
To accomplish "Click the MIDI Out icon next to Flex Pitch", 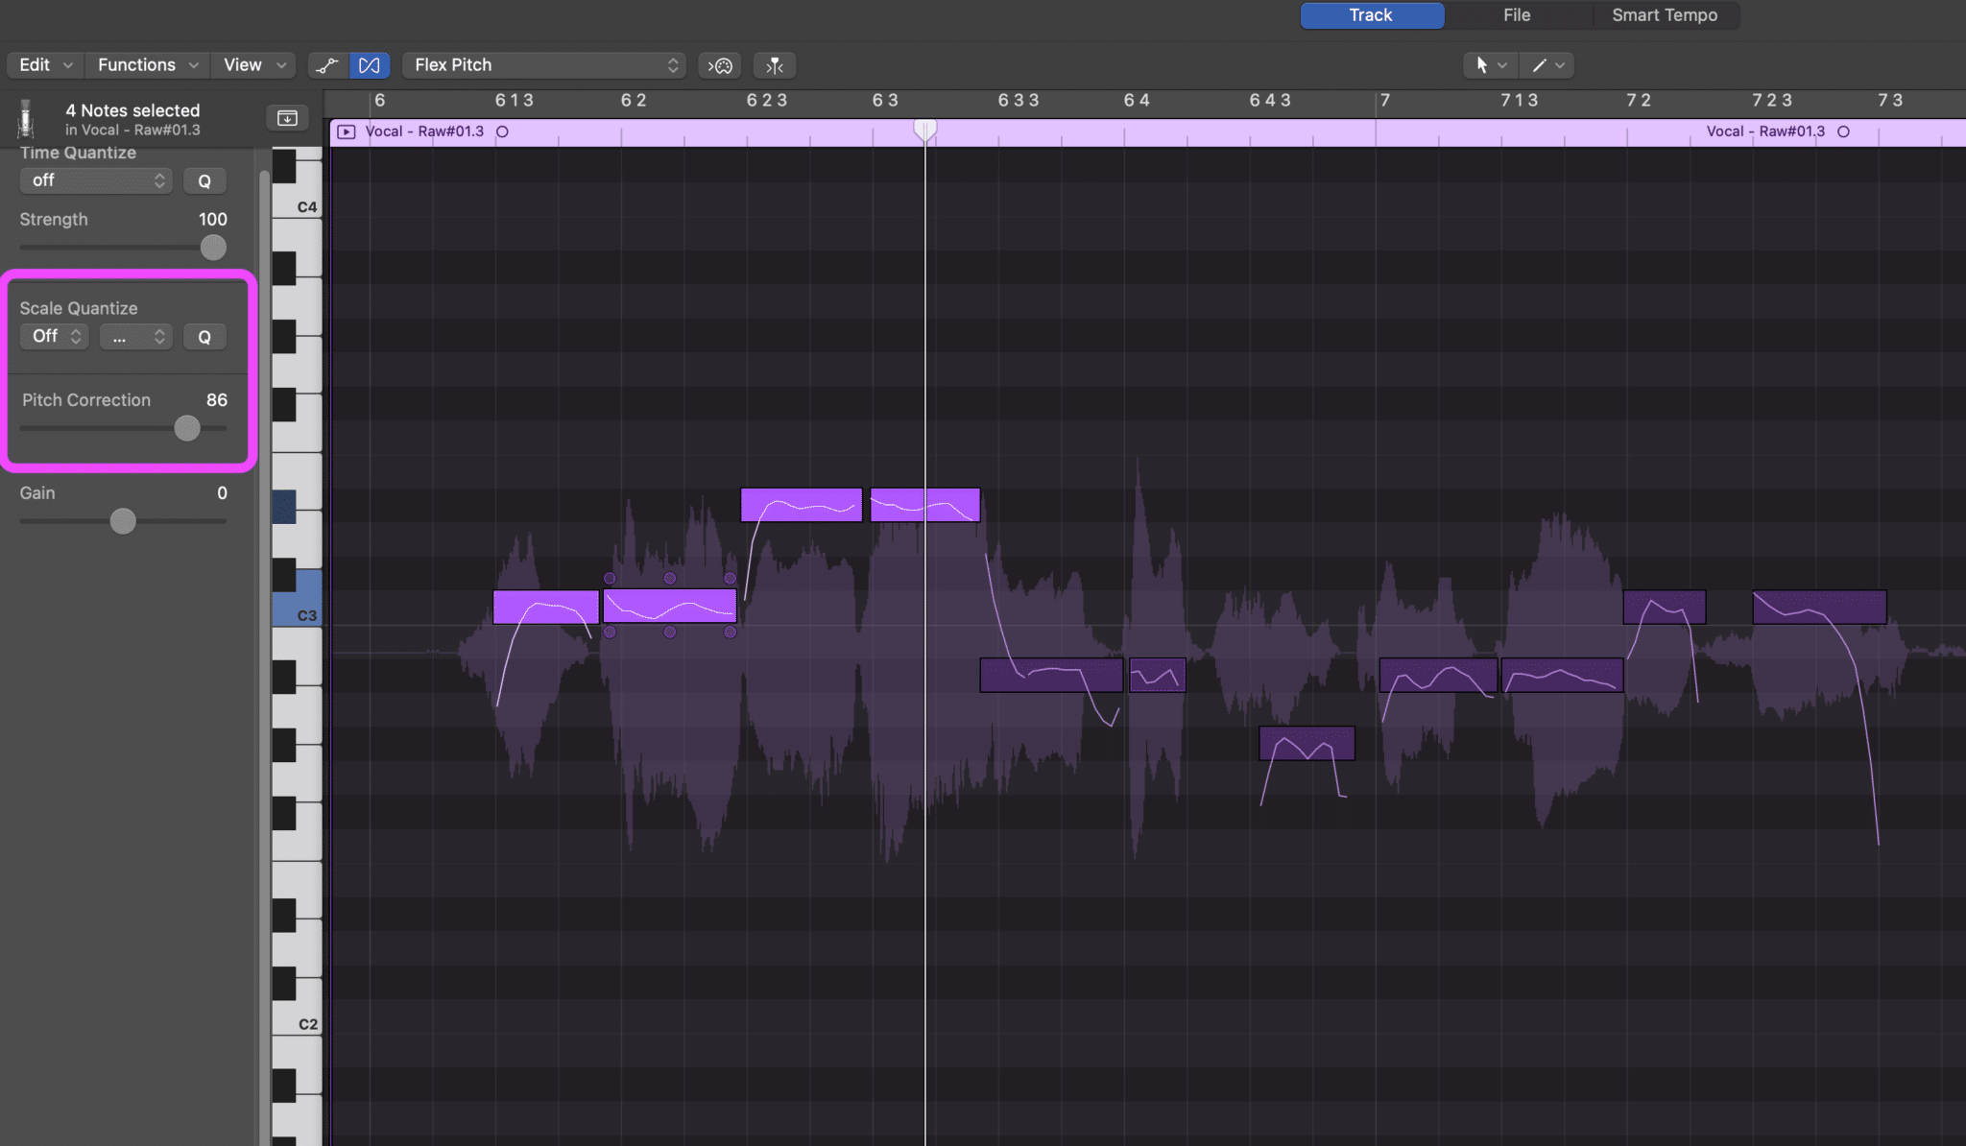I will tap(719, 64).
